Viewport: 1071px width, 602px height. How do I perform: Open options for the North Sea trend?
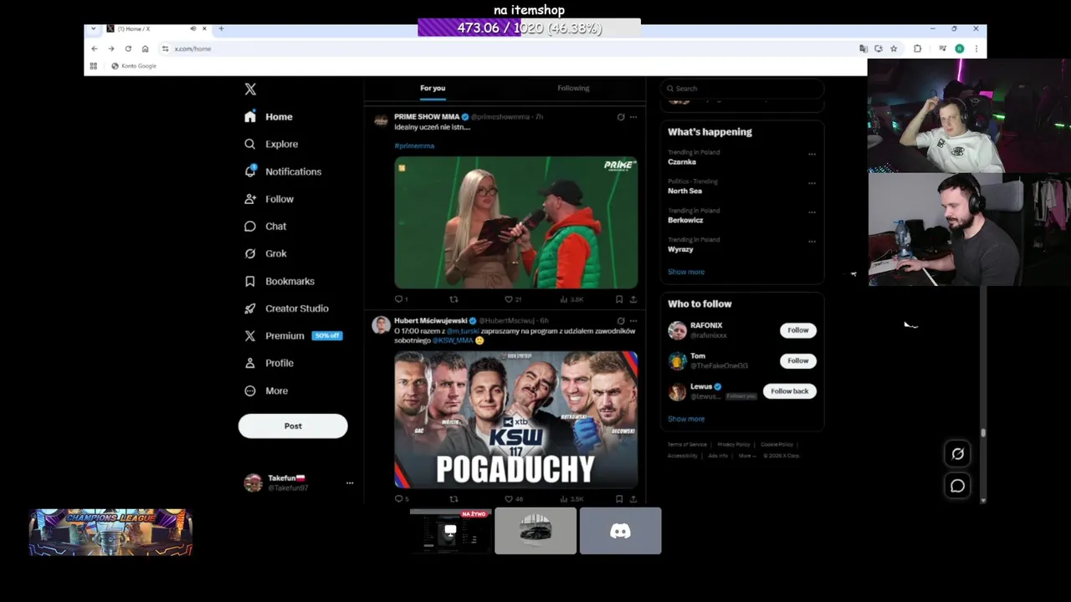click(812, 183)
